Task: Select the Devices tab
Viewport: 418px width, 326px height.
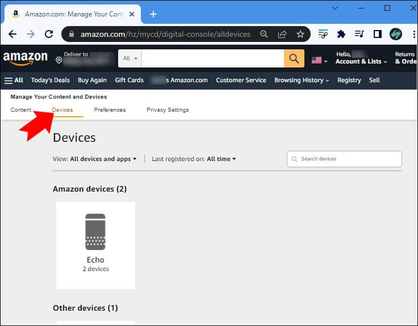Action: (62, 110)
